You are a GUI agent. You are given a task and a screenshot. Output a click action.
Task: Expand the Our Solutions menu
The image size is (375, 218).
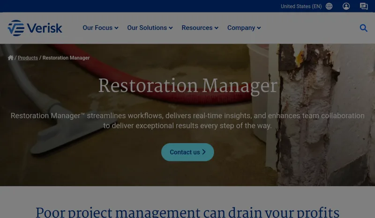coord(150,28)
